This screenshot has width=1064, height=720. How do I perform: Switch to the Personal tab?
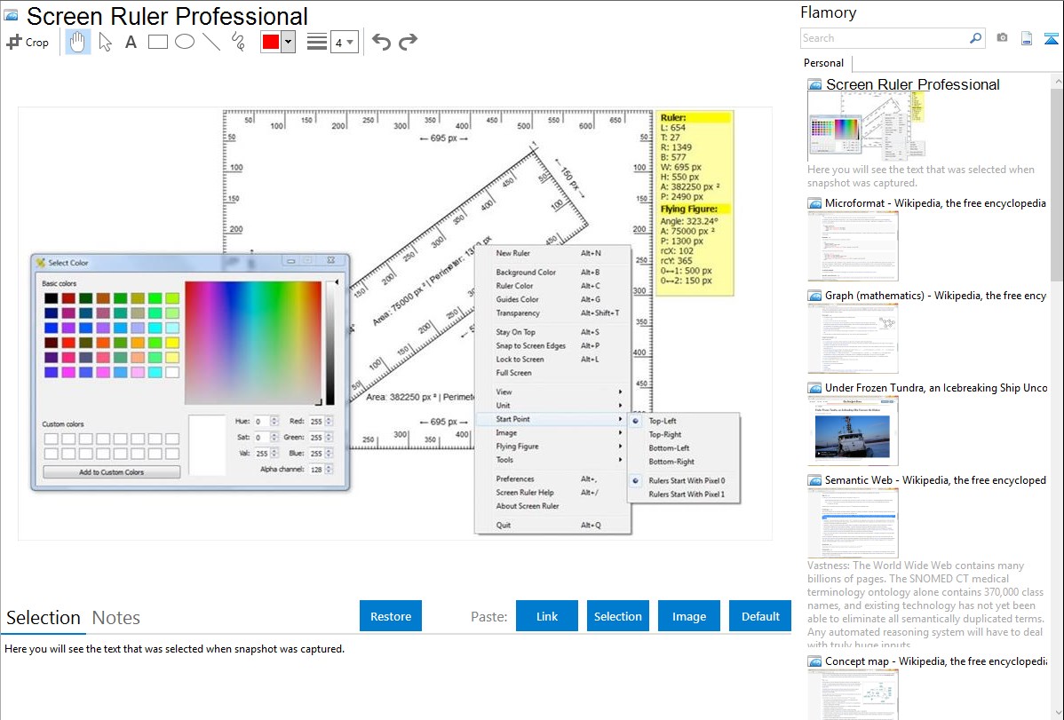[x=824, y=63]
